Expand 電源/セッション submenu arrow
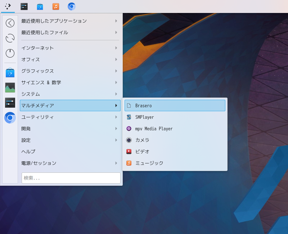 pos(116,163)
